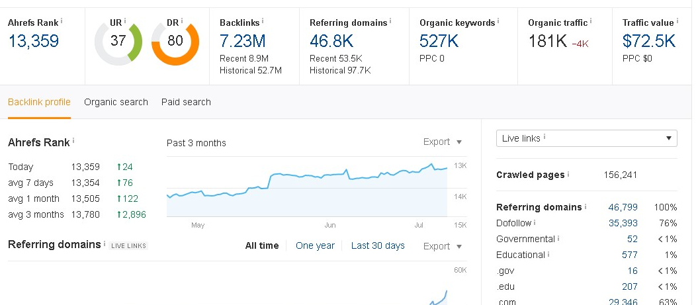Click info icon next to Ahrefs Rank header
Image resolution: width=698 pixels, height=305 pixels.
click(62, 21)
